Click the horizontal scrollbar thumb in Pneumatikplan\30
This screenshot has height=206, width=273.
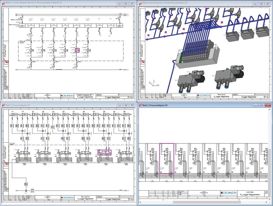click(207, 202)
